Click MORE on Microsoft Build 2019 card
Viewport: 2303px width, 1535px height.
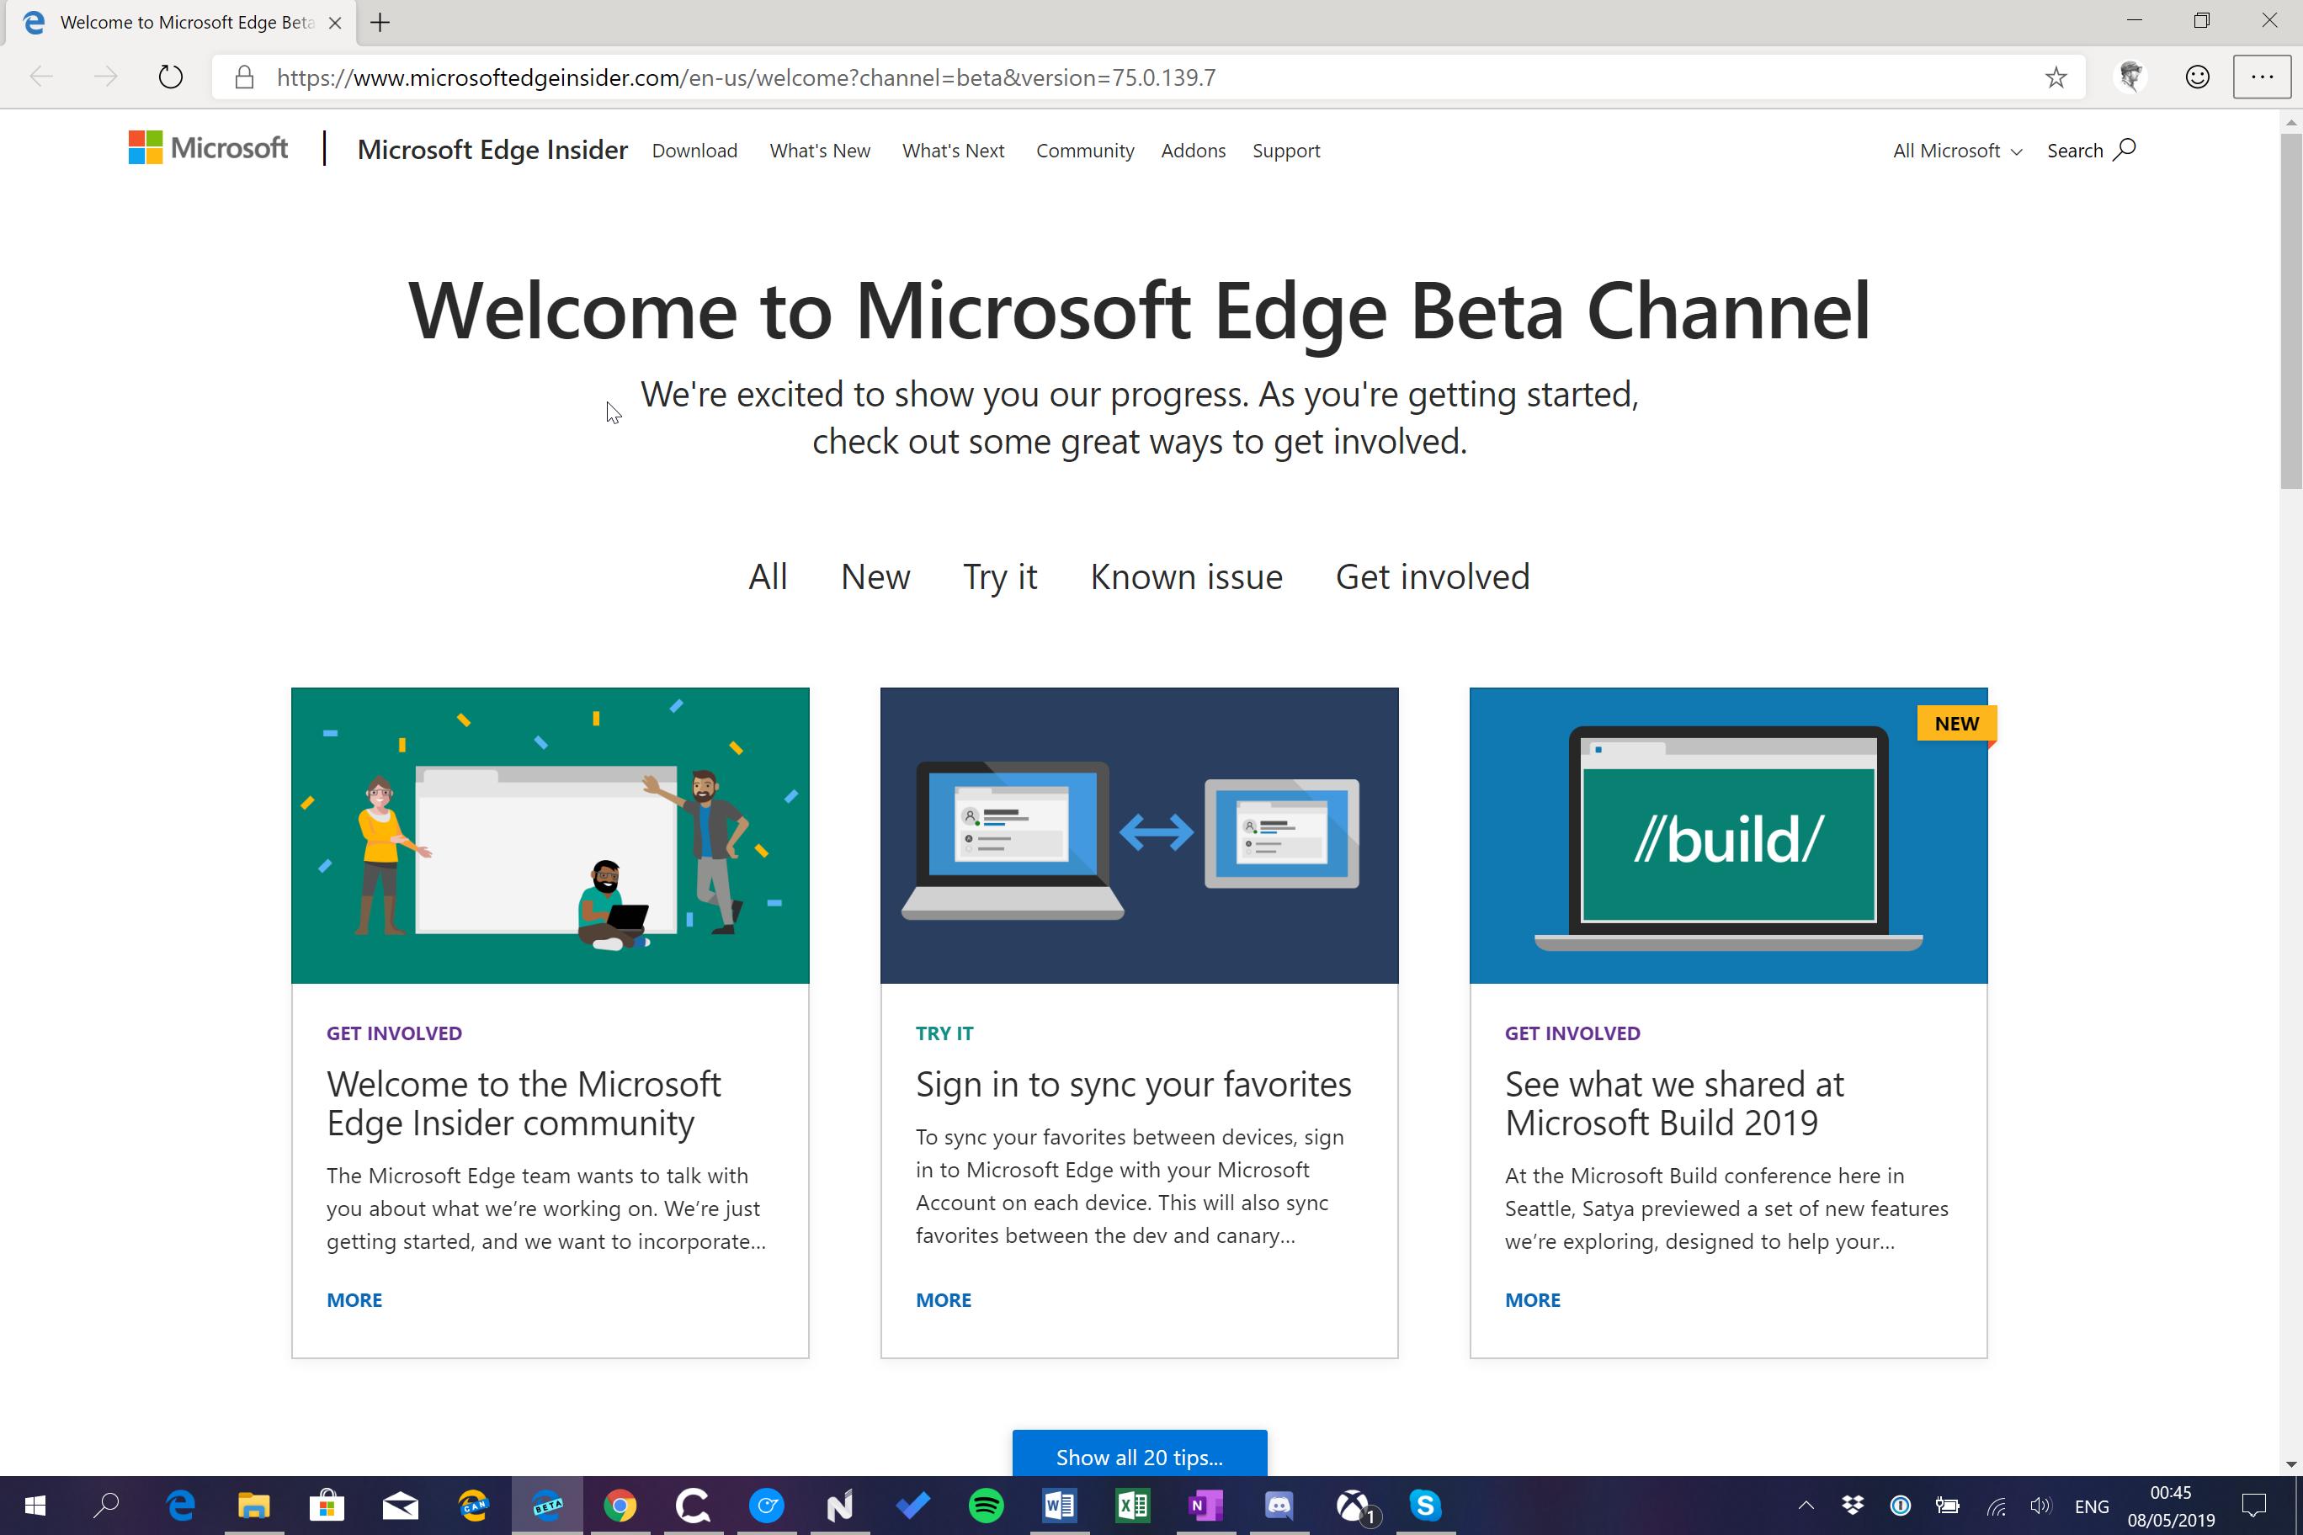pos(1533,1300)
